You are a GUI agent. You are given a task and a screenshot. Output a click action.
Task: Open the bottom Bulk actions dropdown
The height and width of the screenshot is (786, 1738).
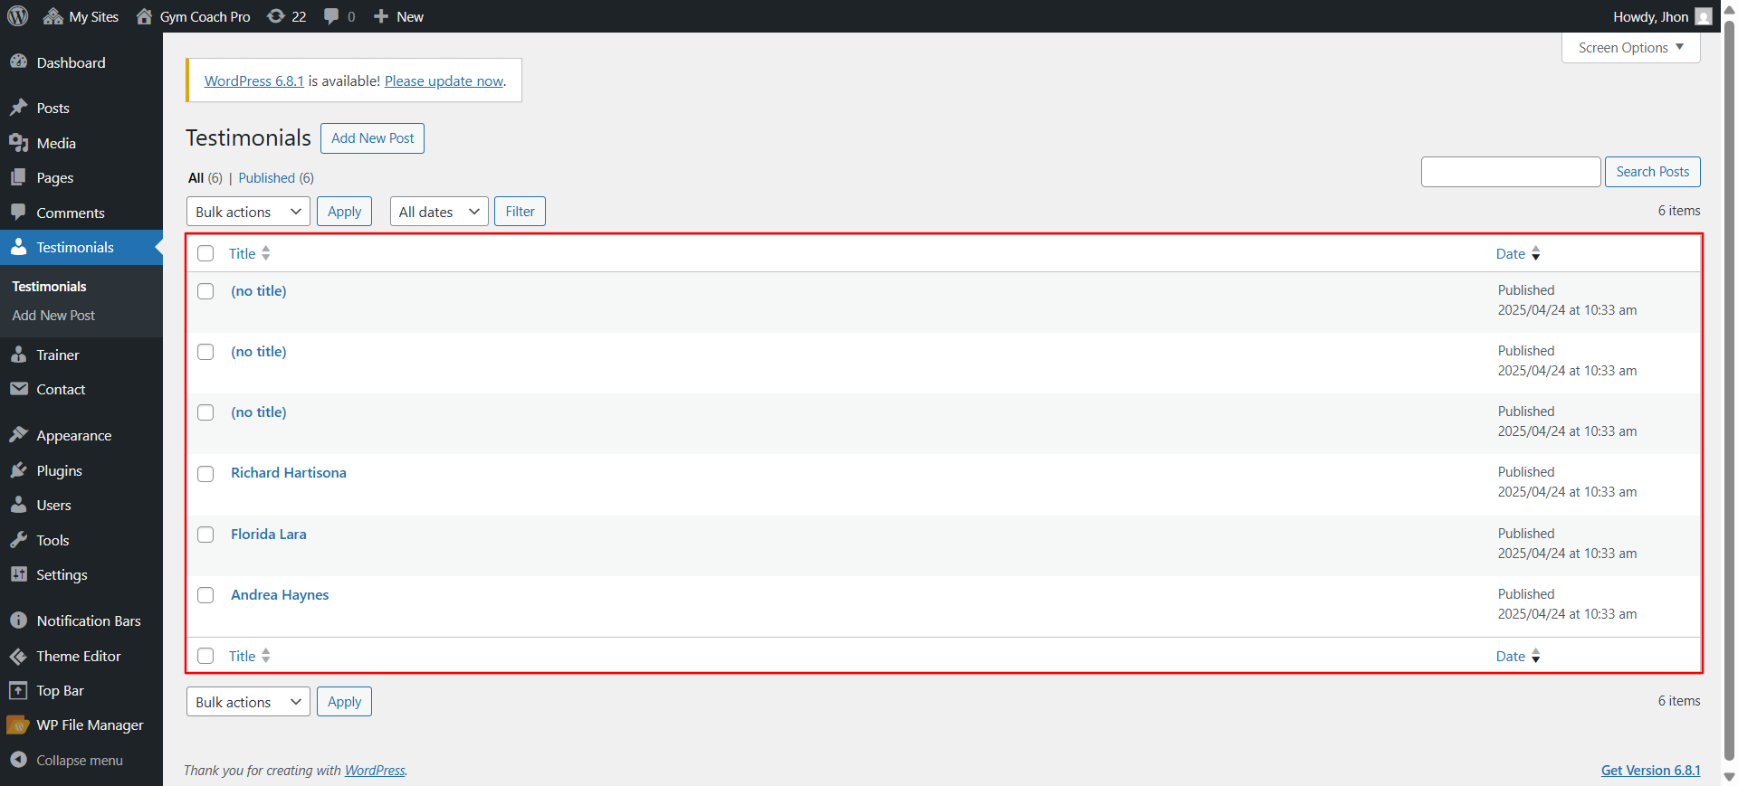coord(248,702)
